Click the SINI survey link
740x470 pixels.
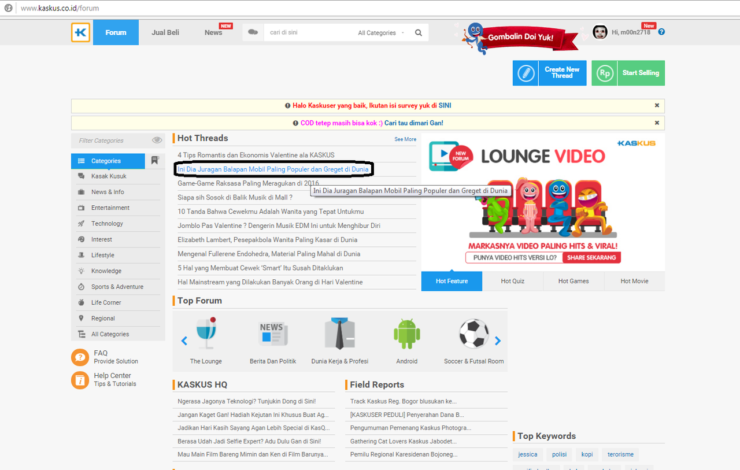coord(445,106)
